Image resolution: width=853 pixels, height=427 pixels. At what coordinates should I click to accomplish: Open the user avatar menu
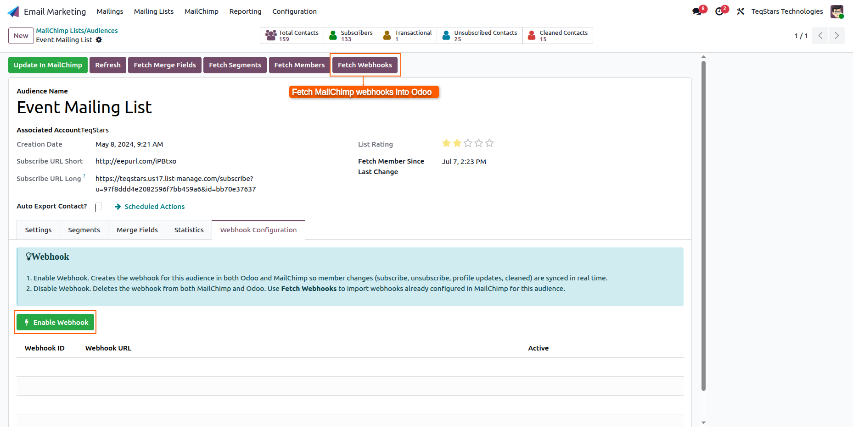tap(837, 11)
